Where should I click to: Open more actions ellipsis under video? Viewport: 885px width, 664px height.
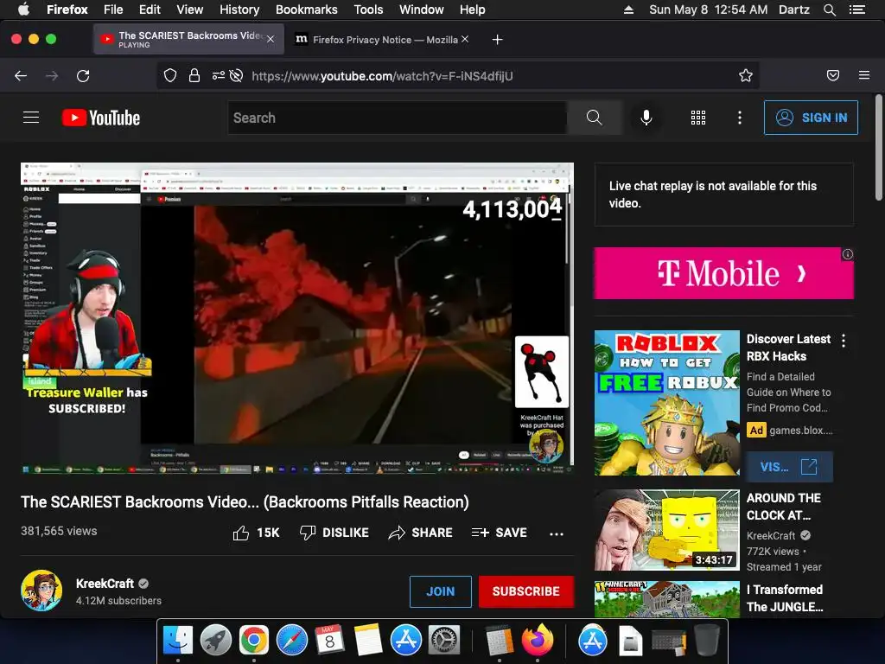(557, 533)
